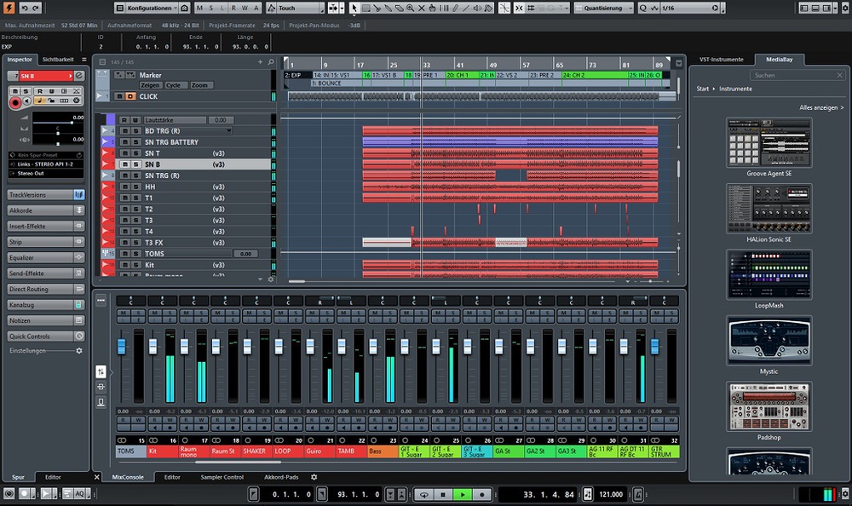Select the Range Selection tool
852x506 pixels.
tap(366, 8)
